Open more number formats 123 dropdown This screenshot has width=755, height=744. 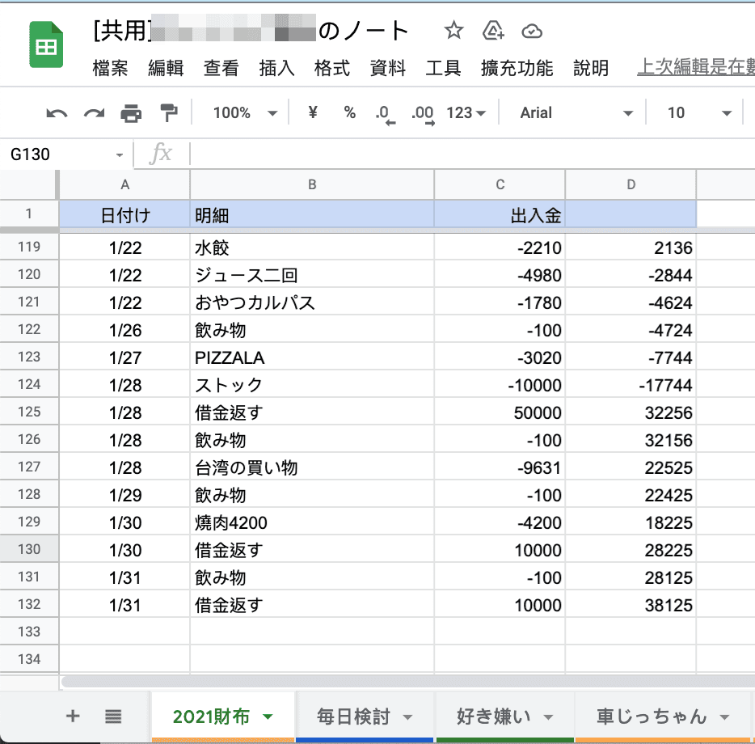click(x=466, y=112)
